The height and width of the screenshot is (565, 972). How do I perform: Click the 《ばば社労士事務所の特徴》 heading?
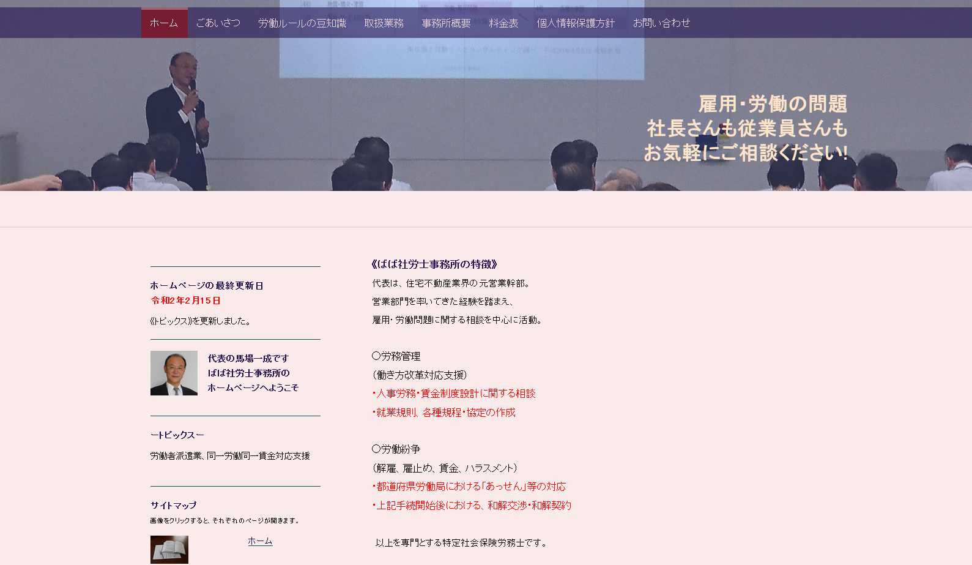click(x=434, y=264)
